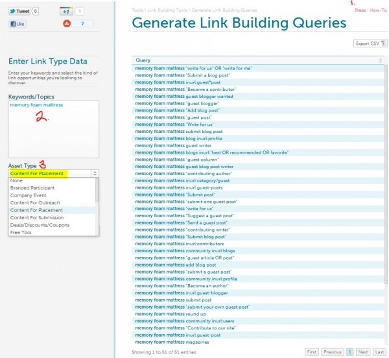The image size is (389, 358).
Task: Click the Previous page button
Action: 331,352
